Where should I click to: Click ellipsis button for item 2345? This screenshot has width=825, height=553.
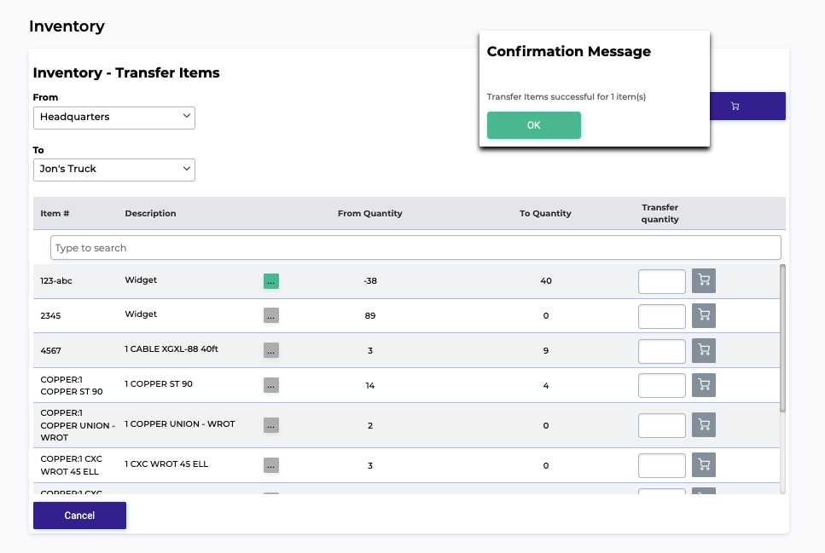pos(271,316)
